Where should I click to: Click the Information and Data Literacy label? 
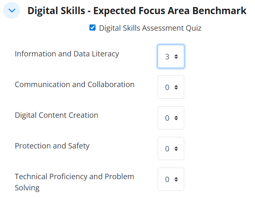[67, 54]
